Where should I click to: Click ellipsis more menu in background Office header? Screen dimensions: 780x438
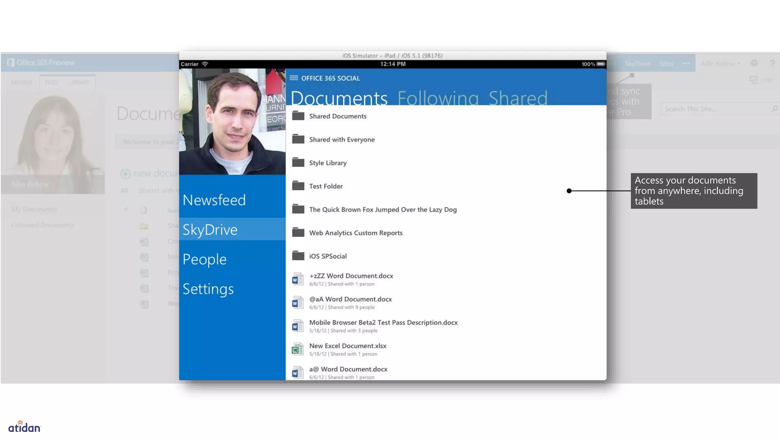pyautogui.click(x=686, y=63)
